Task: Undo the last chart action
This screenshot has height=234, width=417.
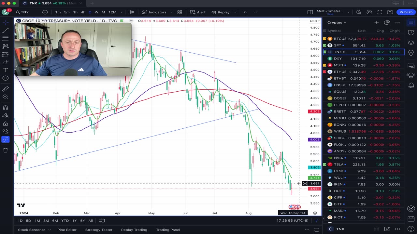Action: point(245,12)
